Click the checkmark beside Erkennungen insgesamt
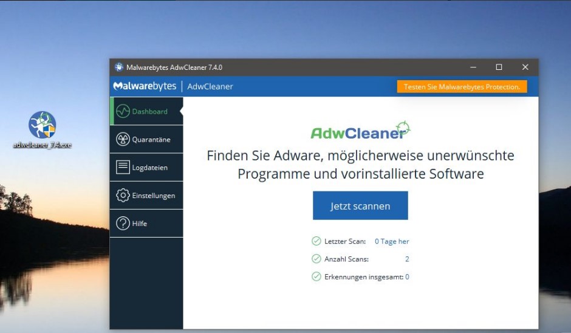Screen dimensions: 571x333 click(x=316, y=276)
